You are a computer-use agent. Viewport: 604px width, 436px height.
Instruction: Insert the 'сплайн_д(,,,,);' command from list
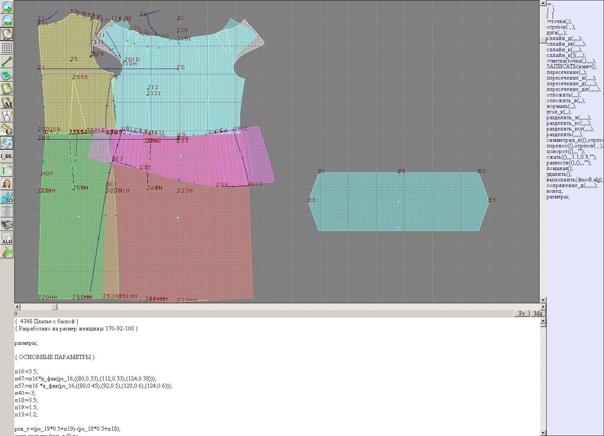tap(564, 38)
